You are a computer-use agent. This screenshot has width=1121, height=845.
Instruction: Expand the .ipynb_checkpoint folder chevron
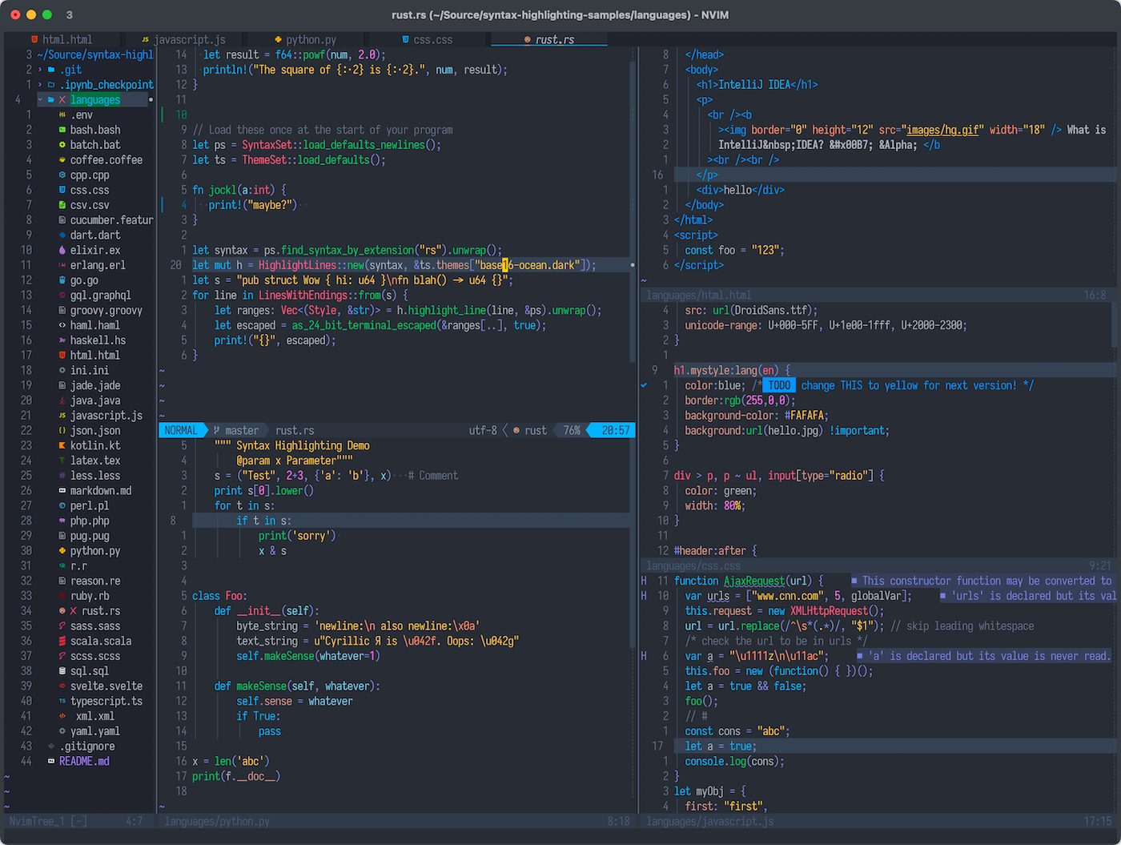(40, 85)
